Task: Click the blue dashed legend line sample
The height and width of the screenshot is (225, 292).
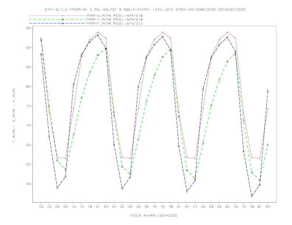Action: coord(57,24)
